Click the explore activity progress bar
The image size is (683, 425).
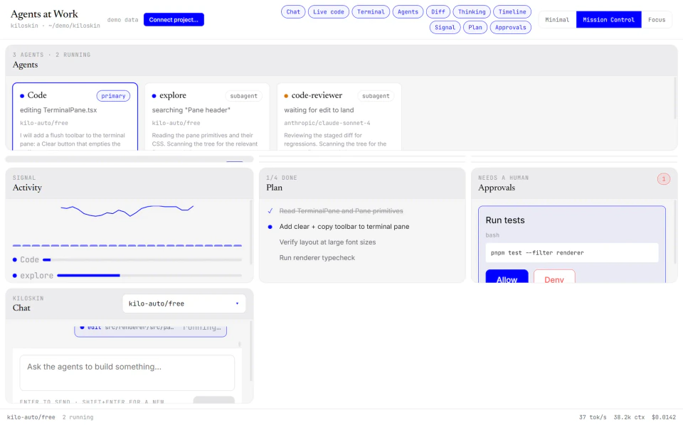pos(149,275)
